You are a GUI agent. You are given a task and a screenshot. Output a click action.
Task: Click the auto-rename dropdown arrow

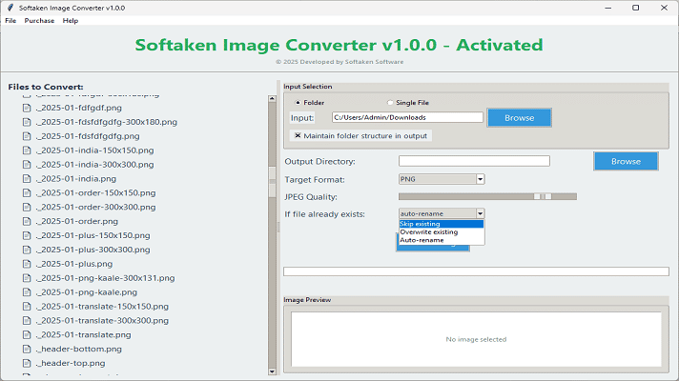pos(480,213)
